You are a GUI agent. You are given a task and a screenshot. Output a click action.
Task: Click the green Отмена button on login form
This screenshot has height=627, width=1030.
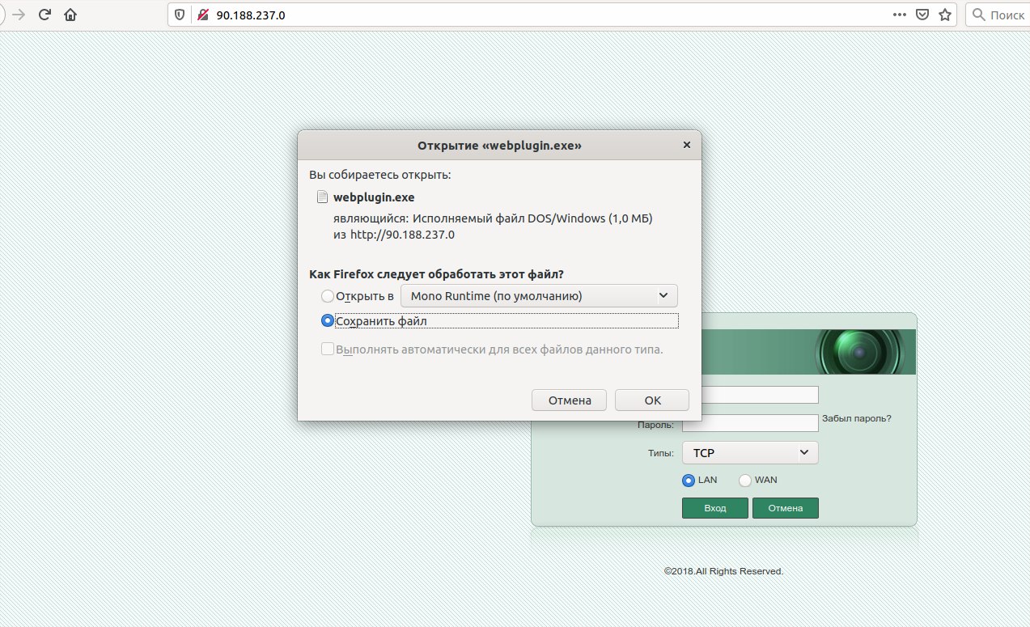(786, 508)
